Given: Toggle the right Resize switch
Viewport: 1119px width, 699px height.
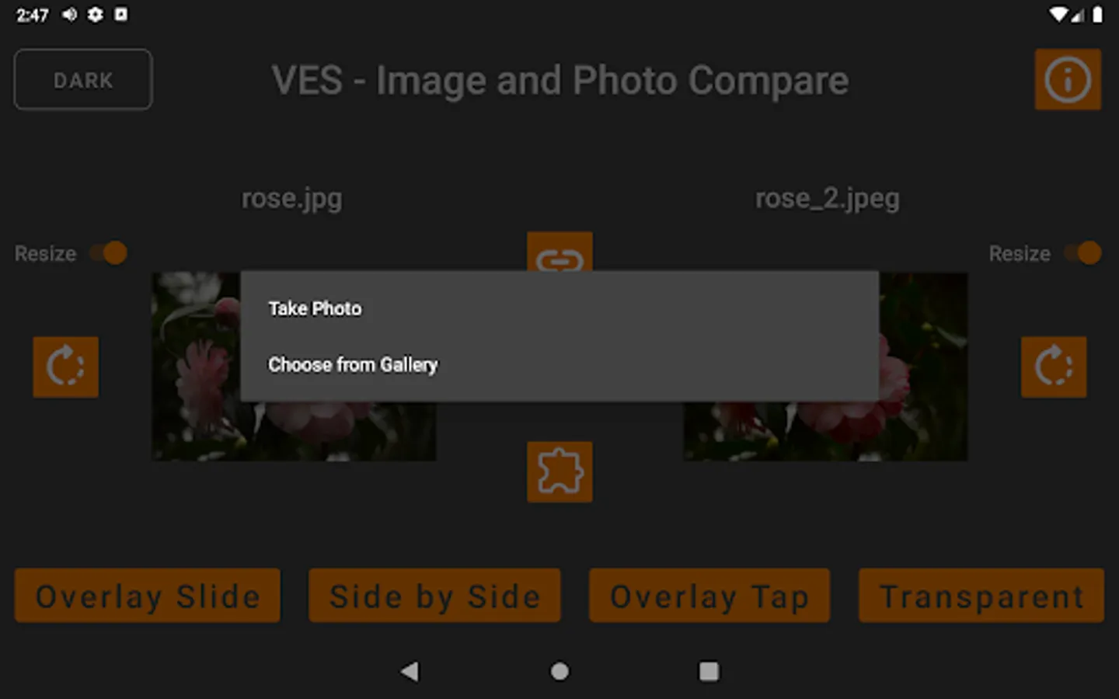Looking at the screenshot, I should (x=1082, y=253).
